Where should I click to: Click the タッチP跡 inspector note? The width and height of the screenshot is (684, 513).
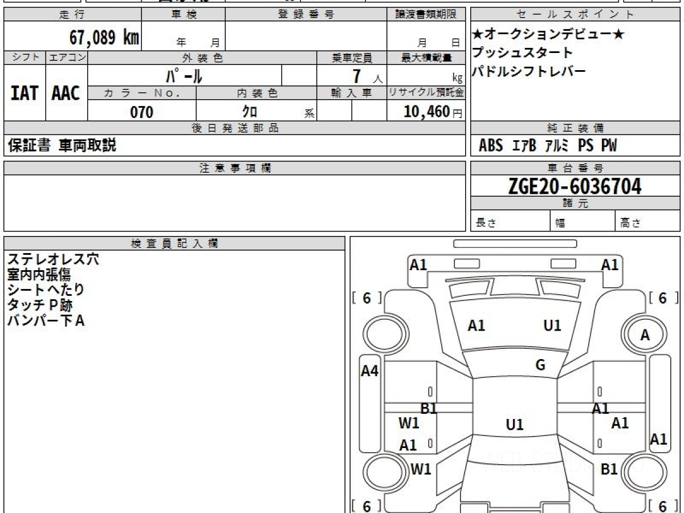point(40,306)
